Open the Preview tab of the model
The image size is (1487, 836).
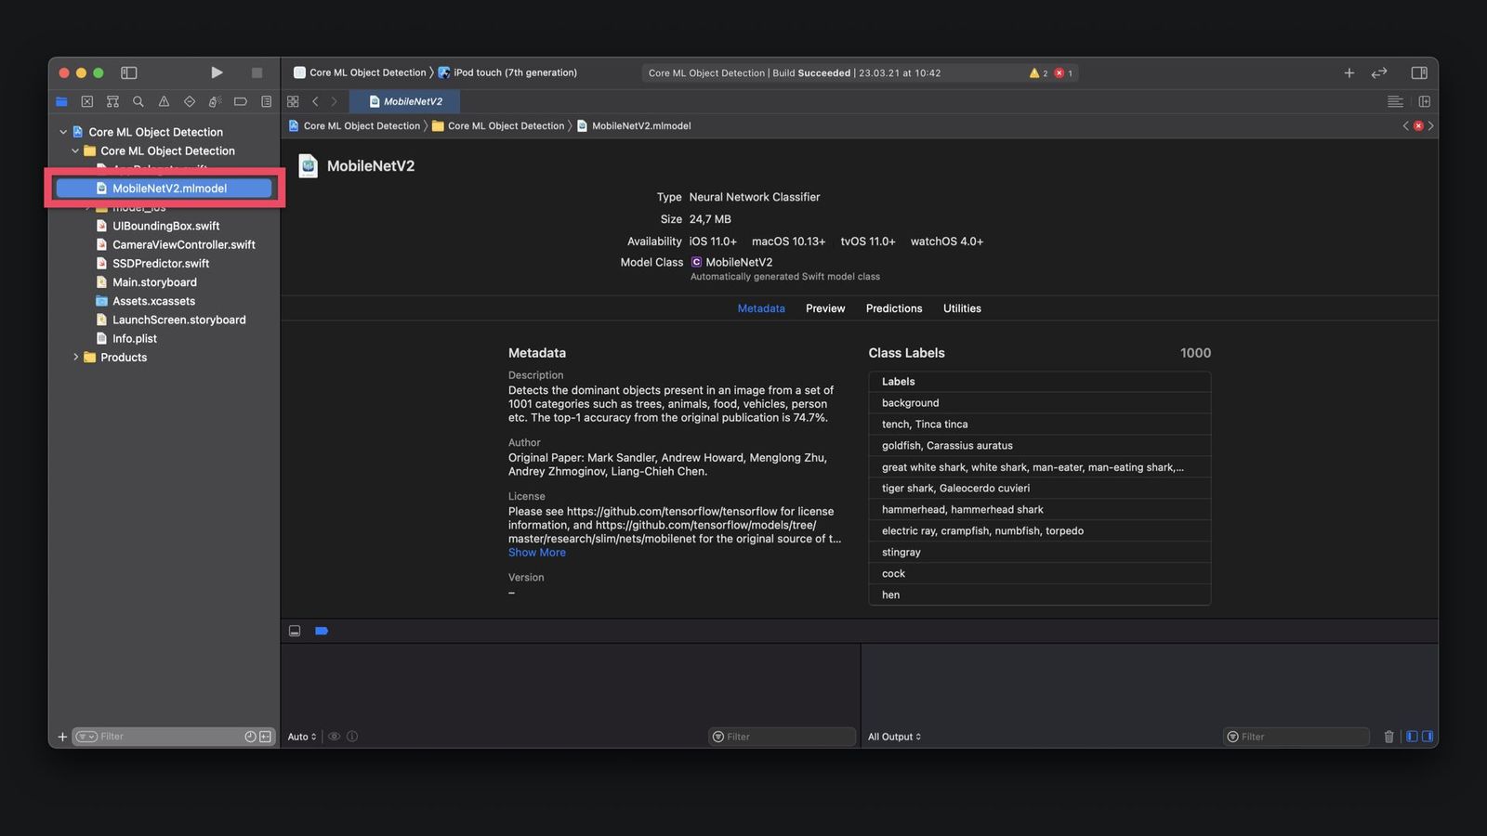[x=824, y=307]
